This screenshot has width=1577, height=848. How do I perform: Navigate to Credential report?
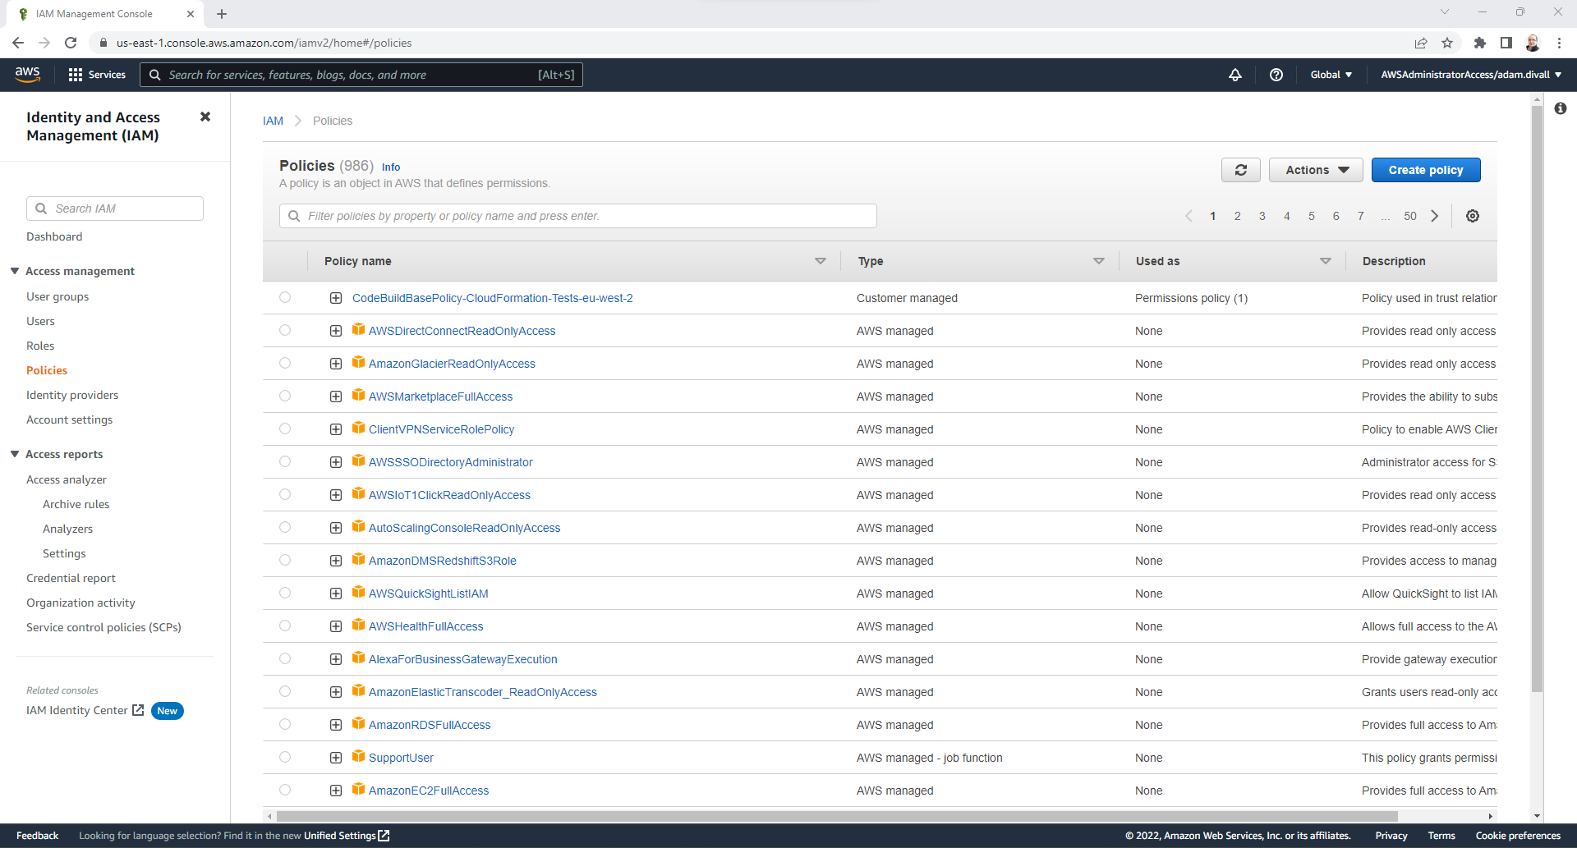point(71,578)
